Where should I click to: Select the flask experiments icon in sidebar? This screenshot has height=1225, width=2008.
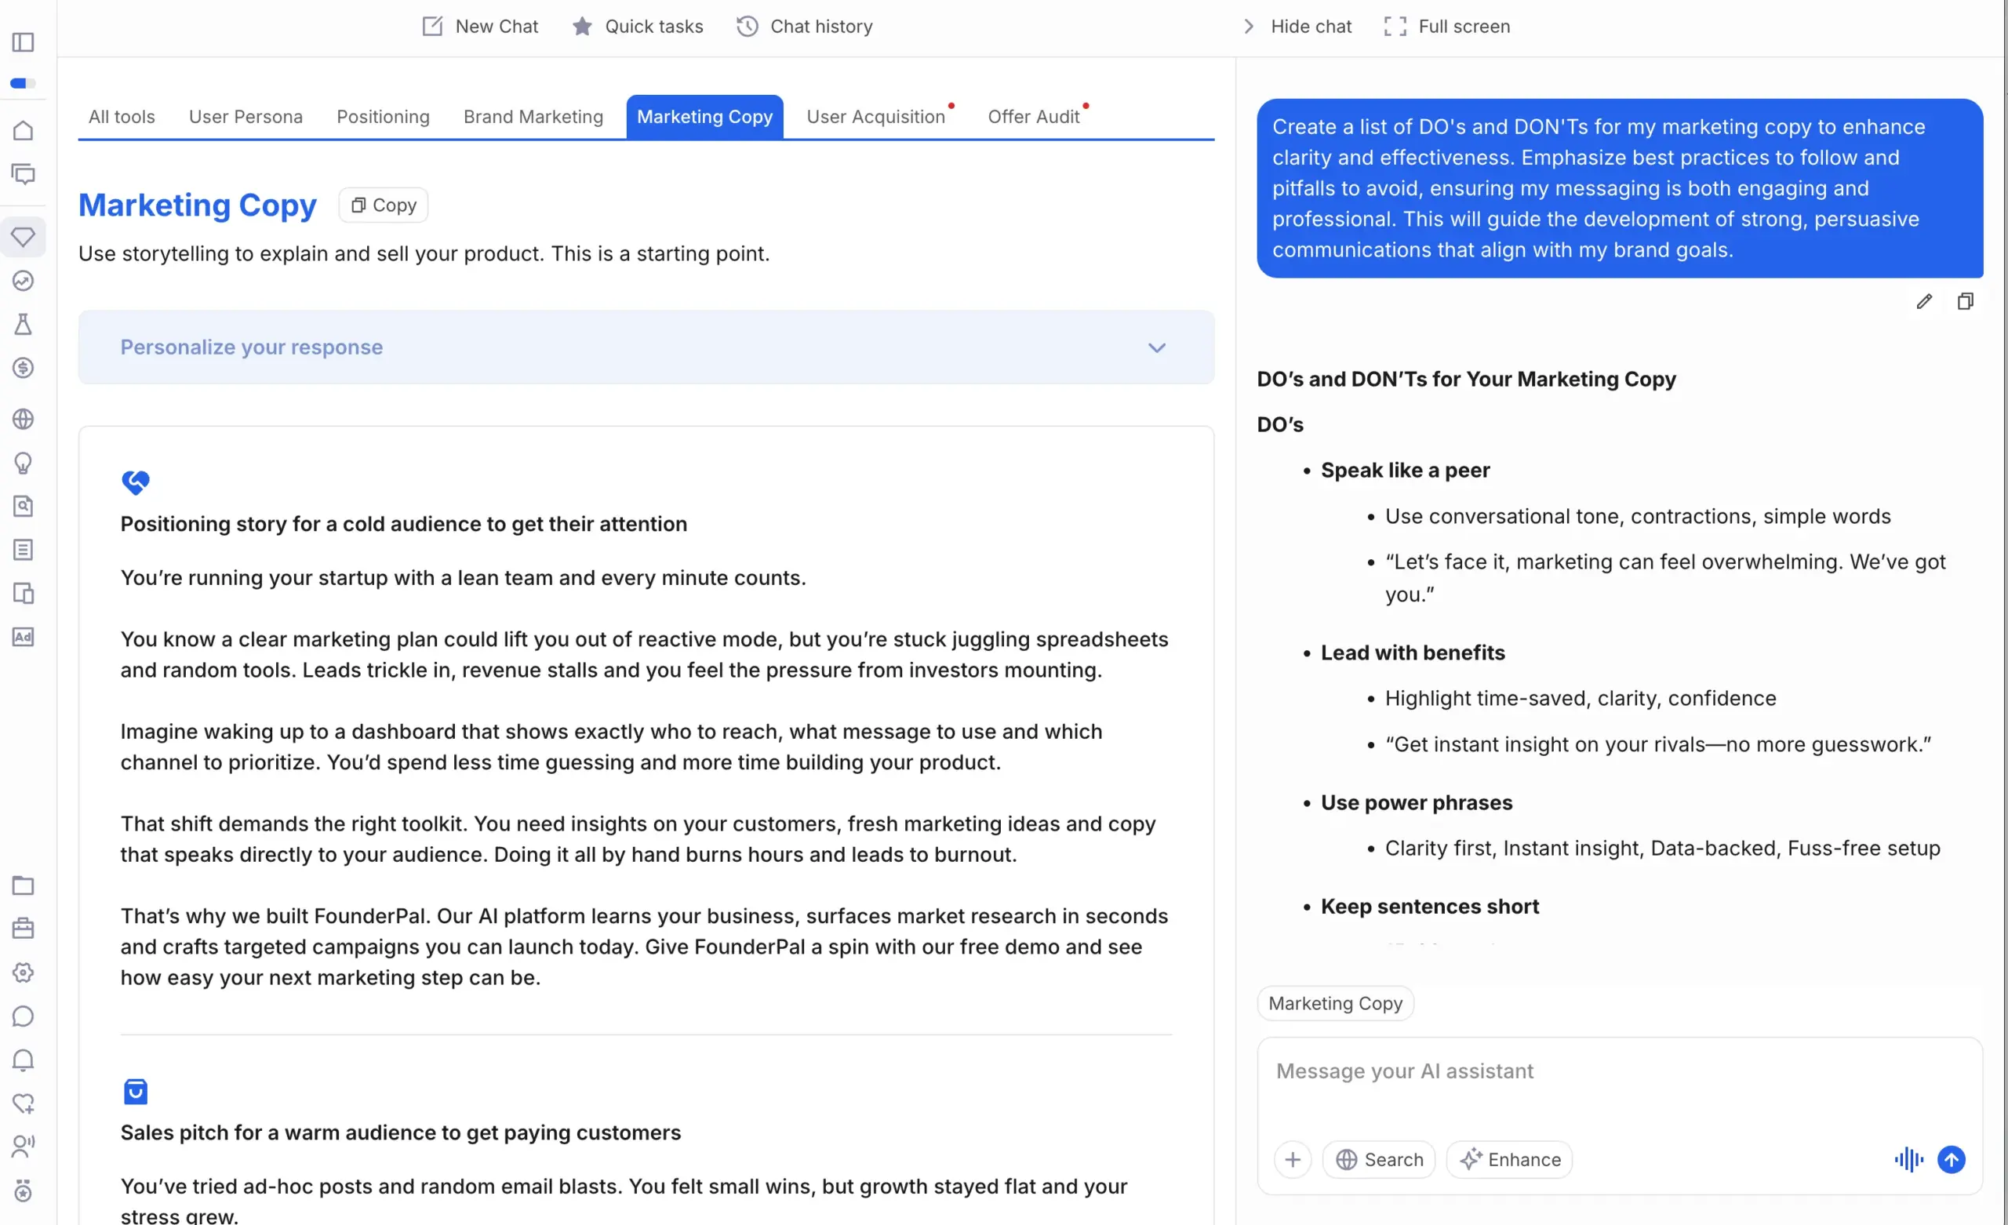[24, 325]
